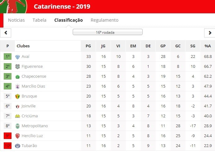Click the Criciúma club crest icon
The height and width of the screenshot is (152, 215).
click(18, 116)
